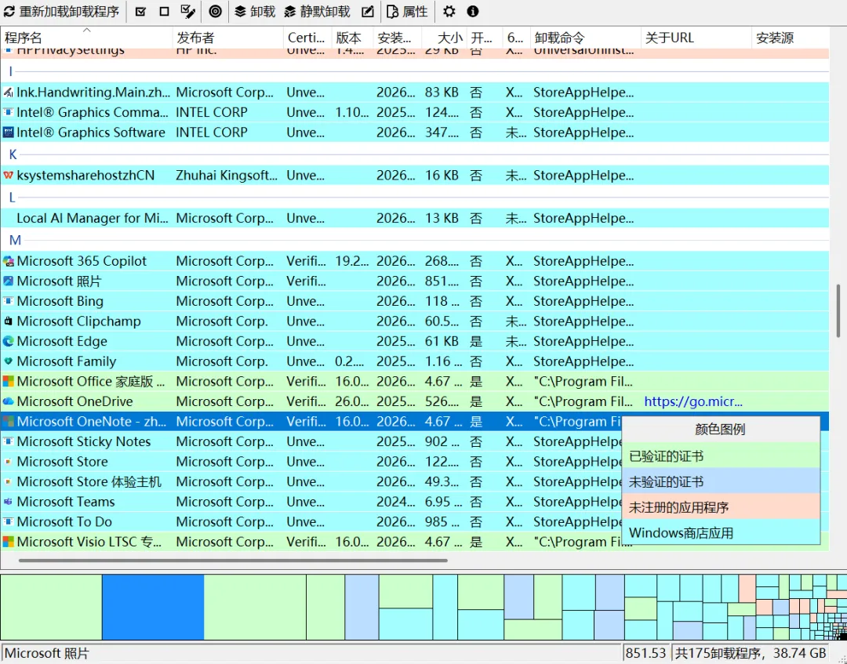The image size is (847, 664).
Task: Open settings with the gear icon
Action: pyautogui.click(x=449, y=11)
